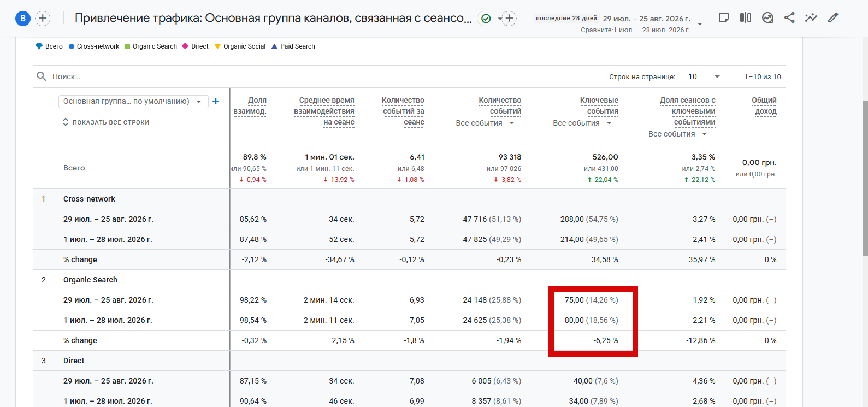The height and width of the screenshot is (407, 868).
Task: Toggle the pink Direct legend marker
Action: (x=185, y=46)
